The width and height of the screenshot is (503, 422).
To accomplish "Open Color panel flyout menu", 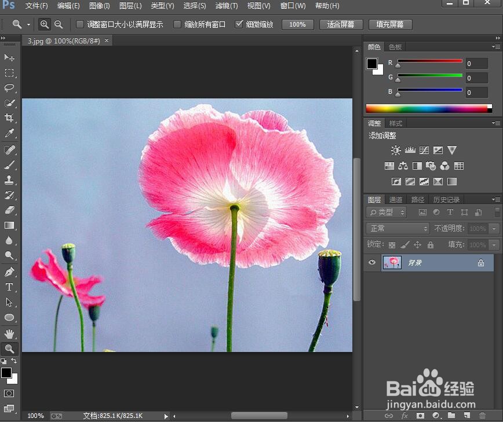I will (x=496, y=47).
